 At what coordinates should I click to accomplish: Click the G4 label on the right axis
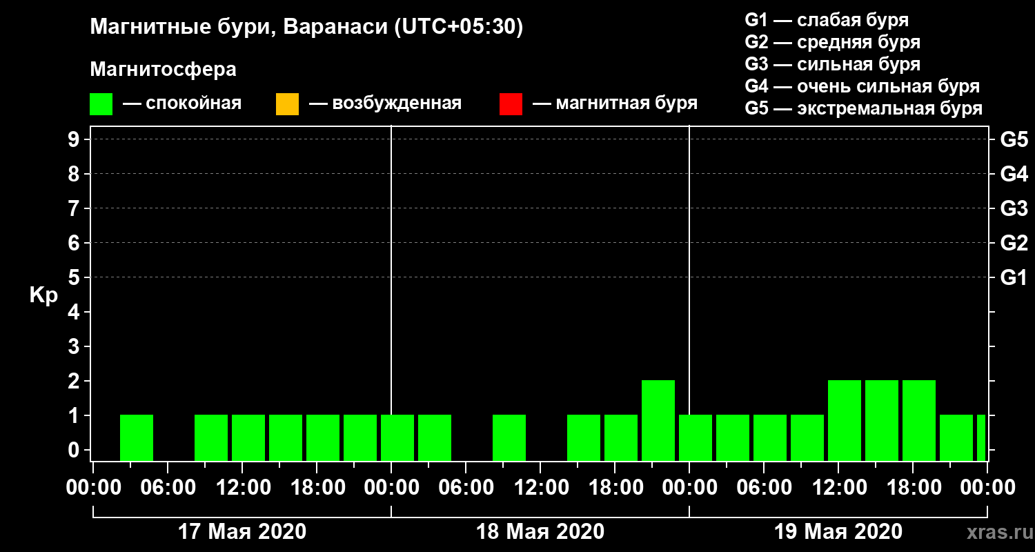pyautogui.click(x=1014, y=174)
